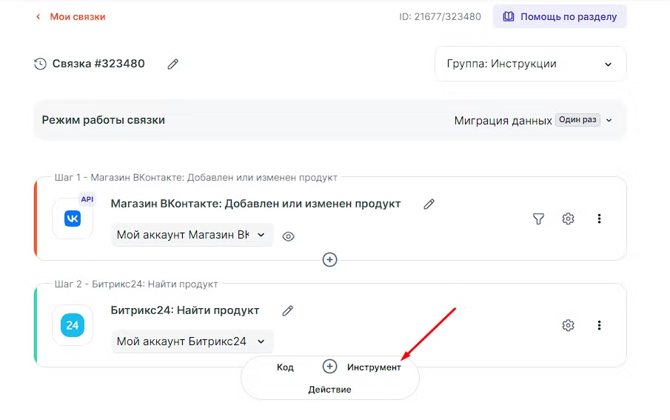Toggle the eye icon for VK account
This screenshot has width=670, height=420.
[x=289, y=236]
